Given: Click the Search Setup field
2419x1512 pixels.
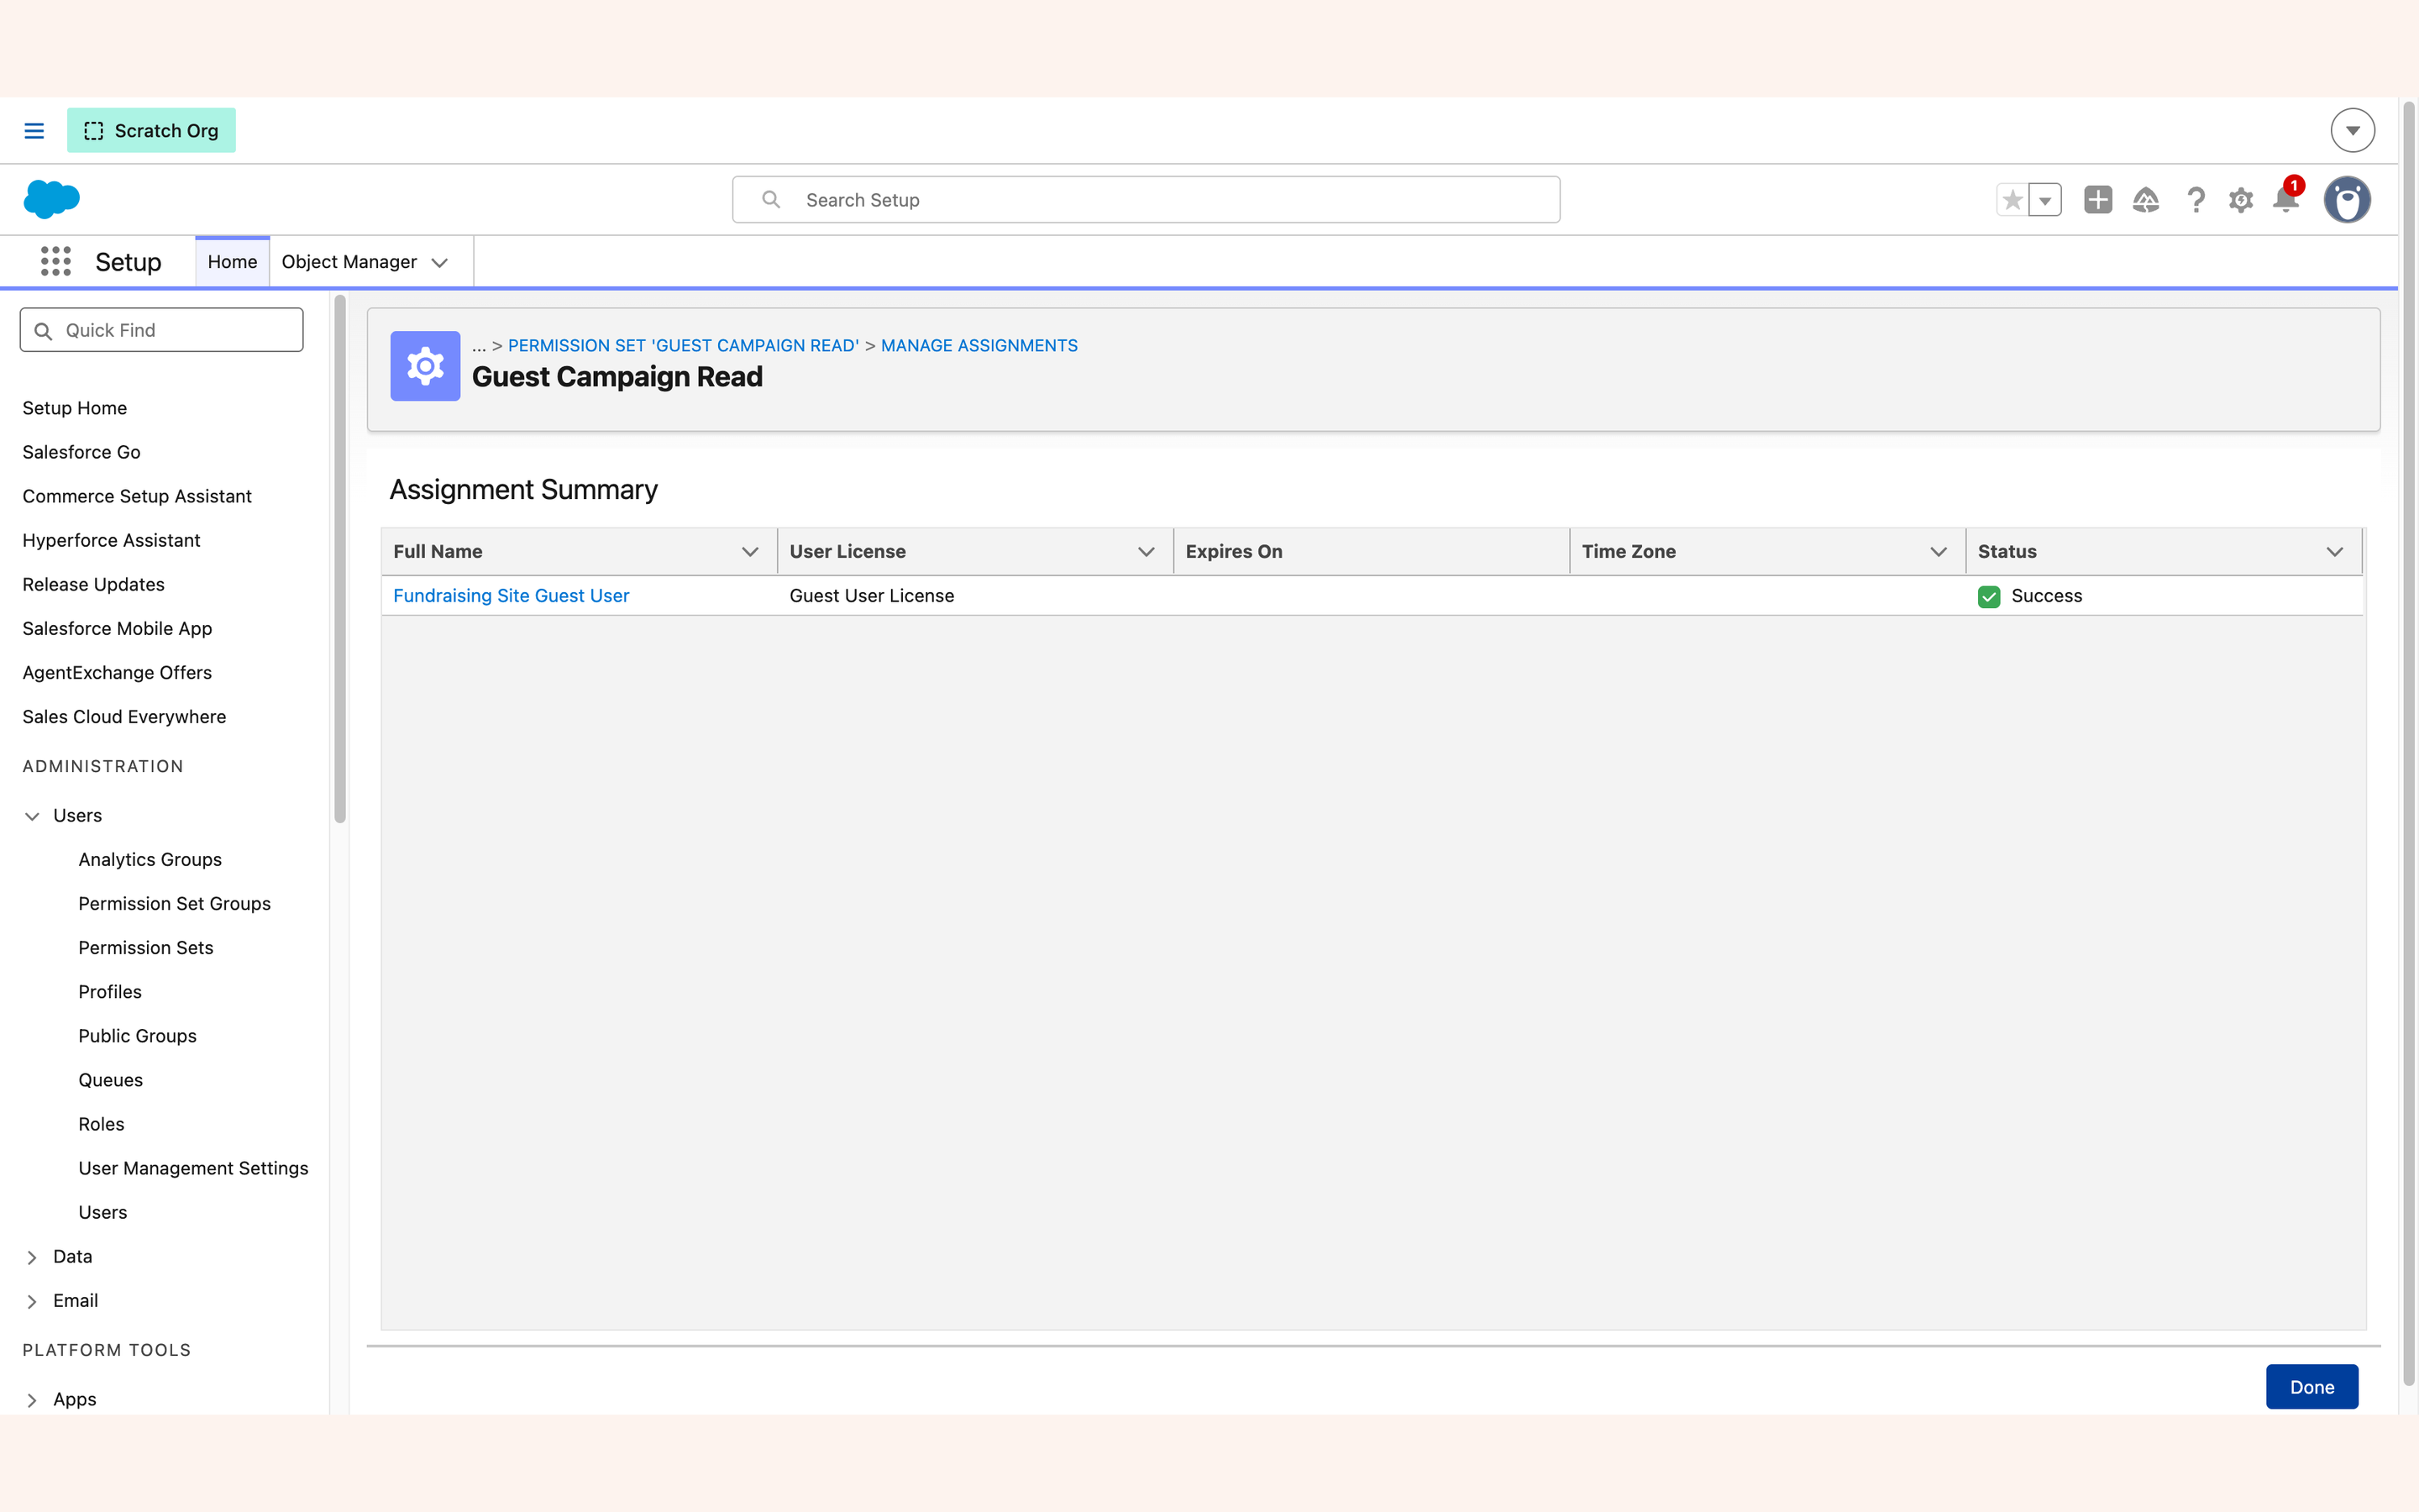Looking at the screenshot, I should (x=1146, y=200).
